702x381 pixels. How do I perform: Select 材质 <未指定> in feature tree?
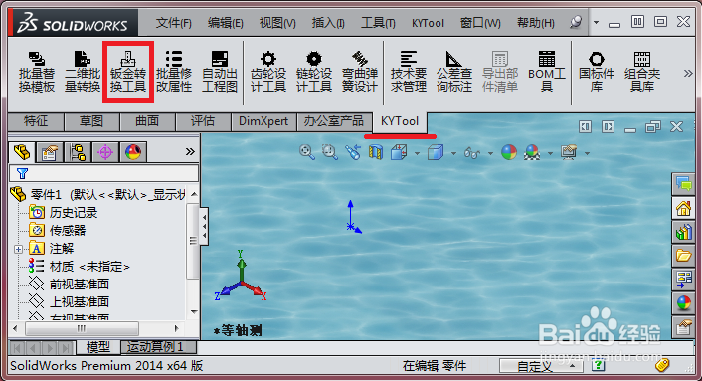pos(89,267)
